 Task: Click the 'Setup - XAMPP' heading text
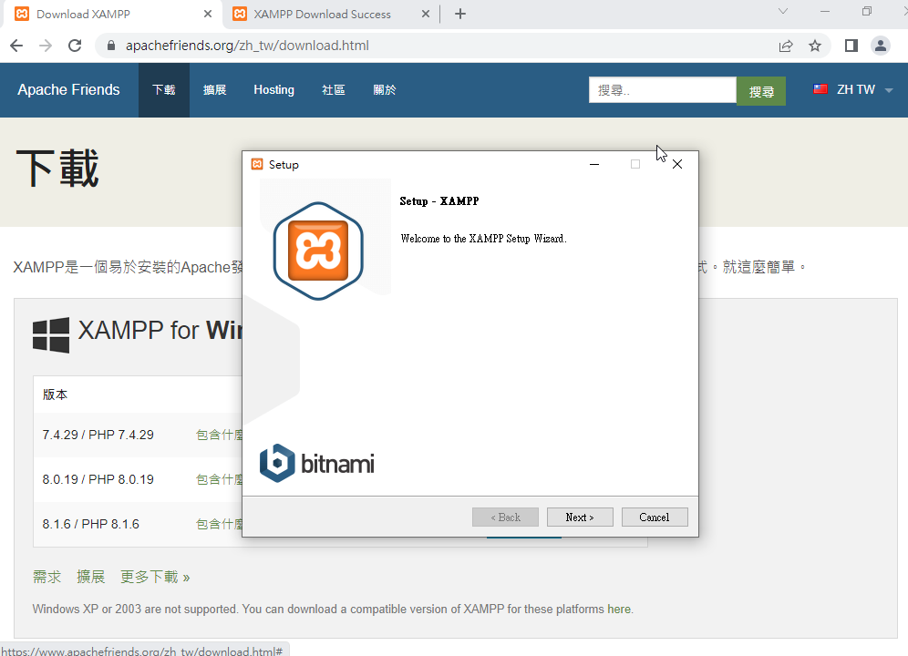[439, 201]
